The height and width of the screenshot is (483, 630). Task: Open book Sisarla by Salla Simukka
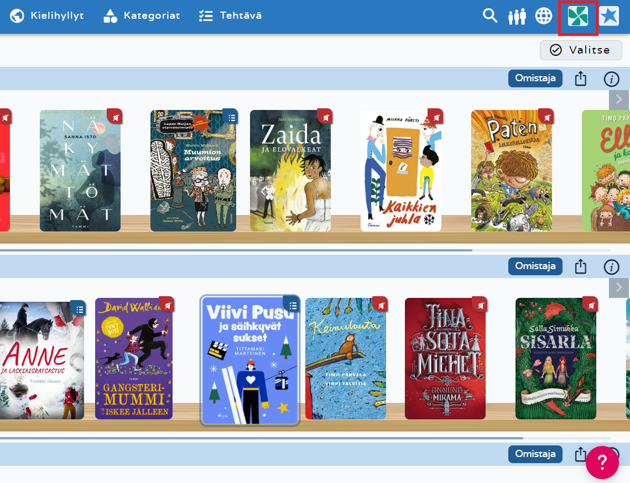point(556,359)
